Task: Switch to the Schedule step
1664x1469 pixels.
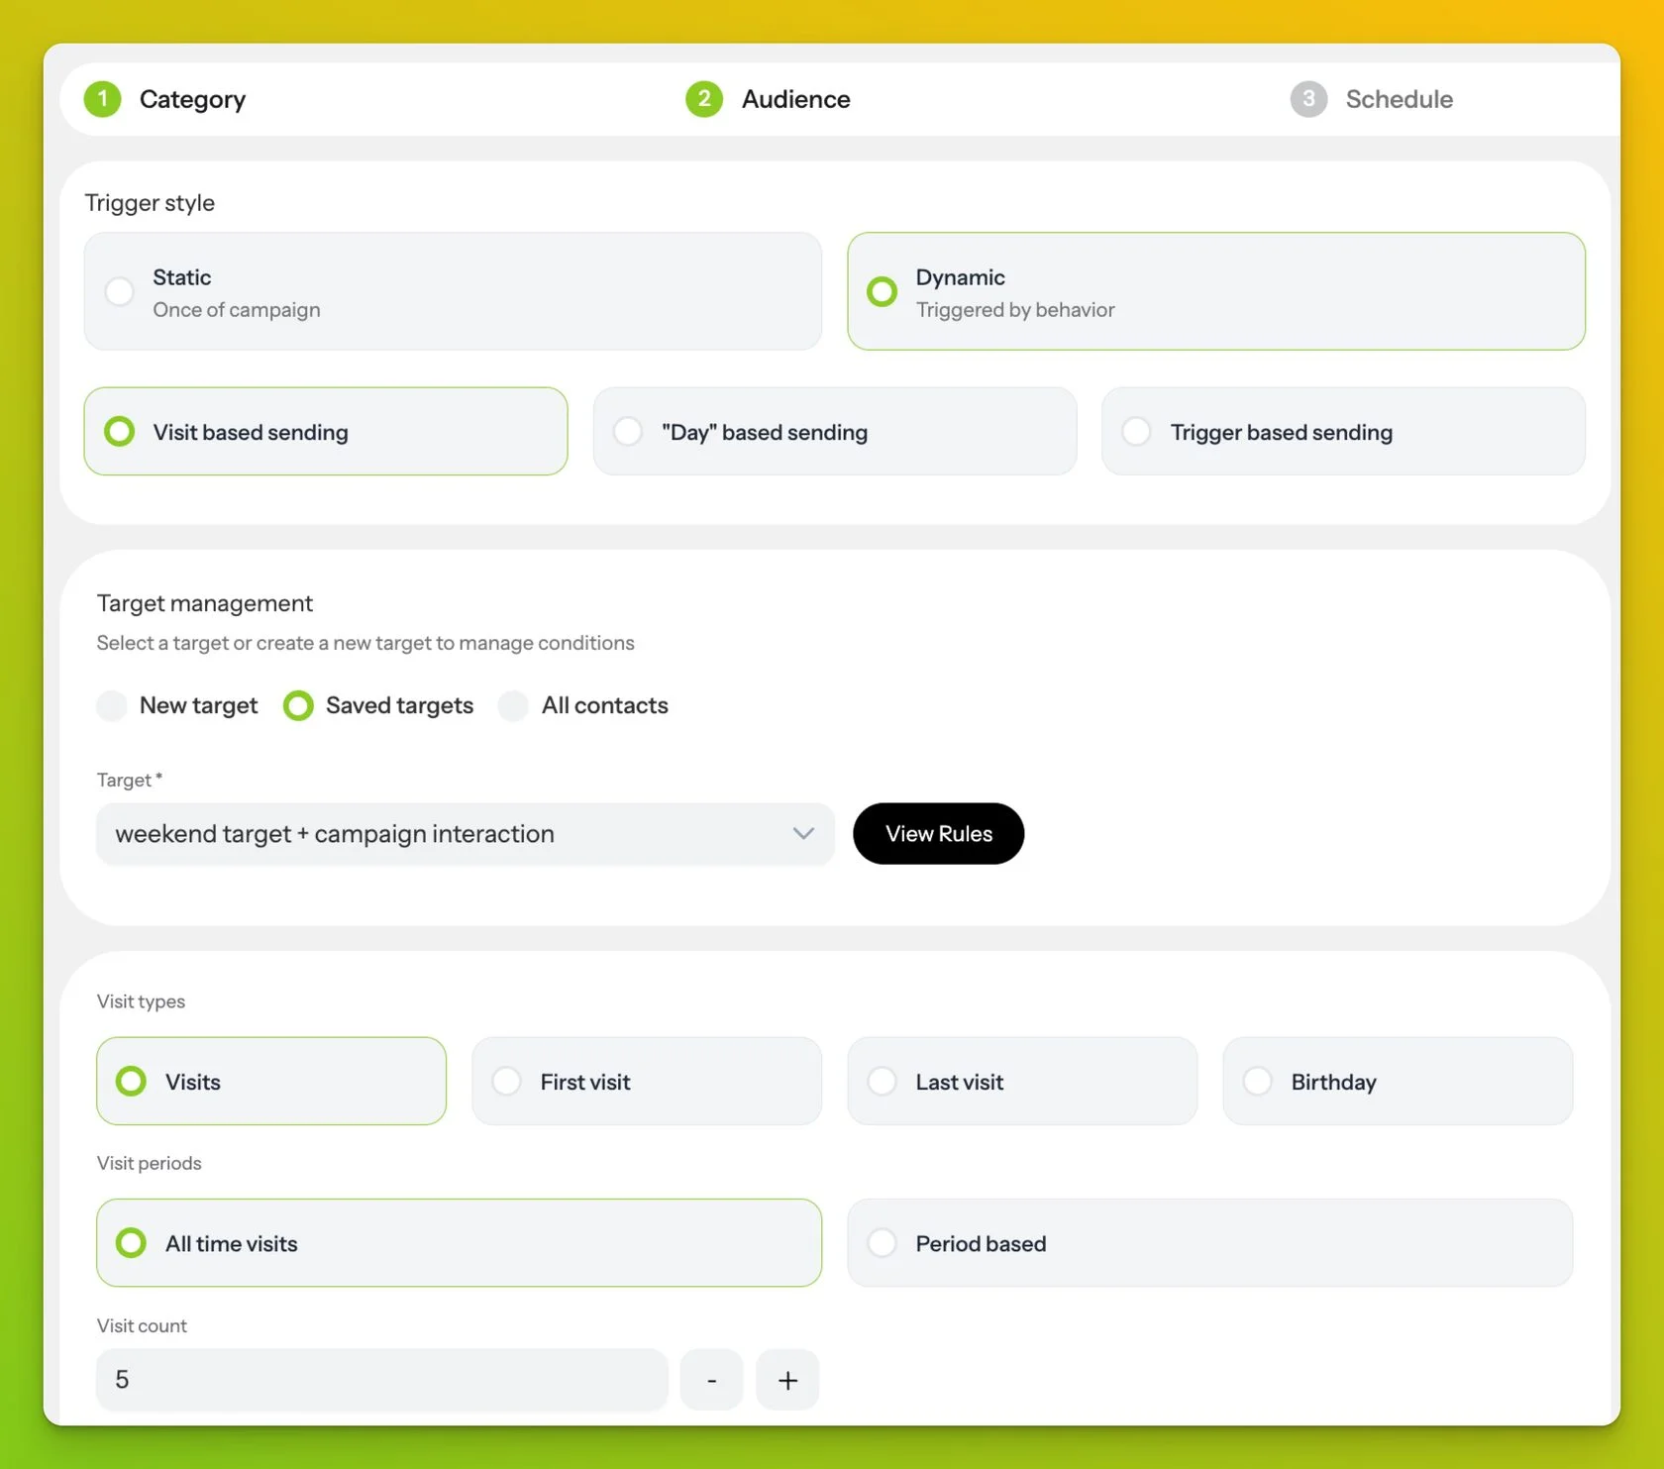Action: point(1372,99)
